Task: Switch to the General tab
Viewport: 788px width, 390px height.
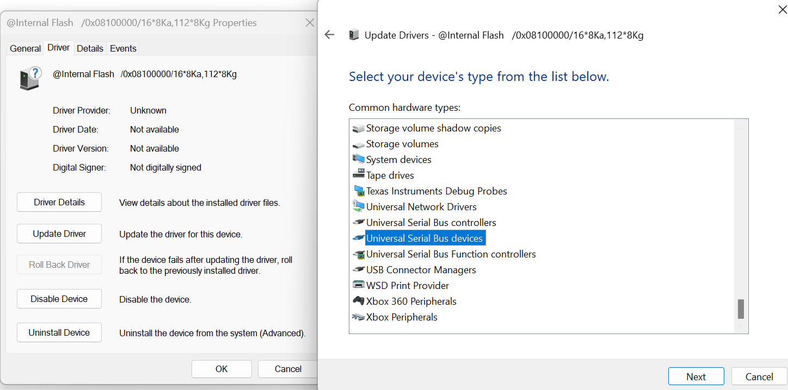Action: click(25, 48)
